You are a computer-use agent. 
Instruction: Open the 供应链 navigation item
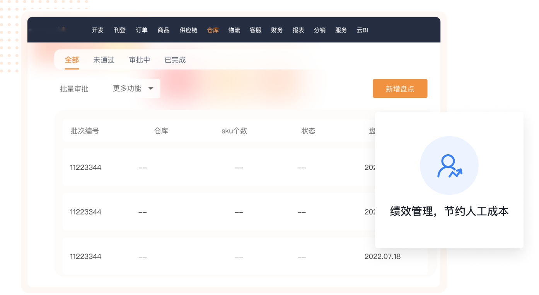(188, 30)
